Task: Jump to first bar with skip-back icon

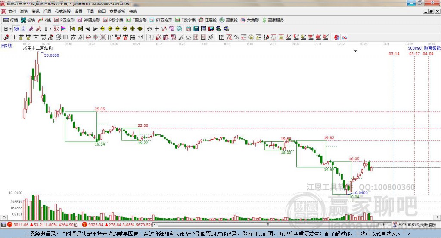Action: (72, 29)
